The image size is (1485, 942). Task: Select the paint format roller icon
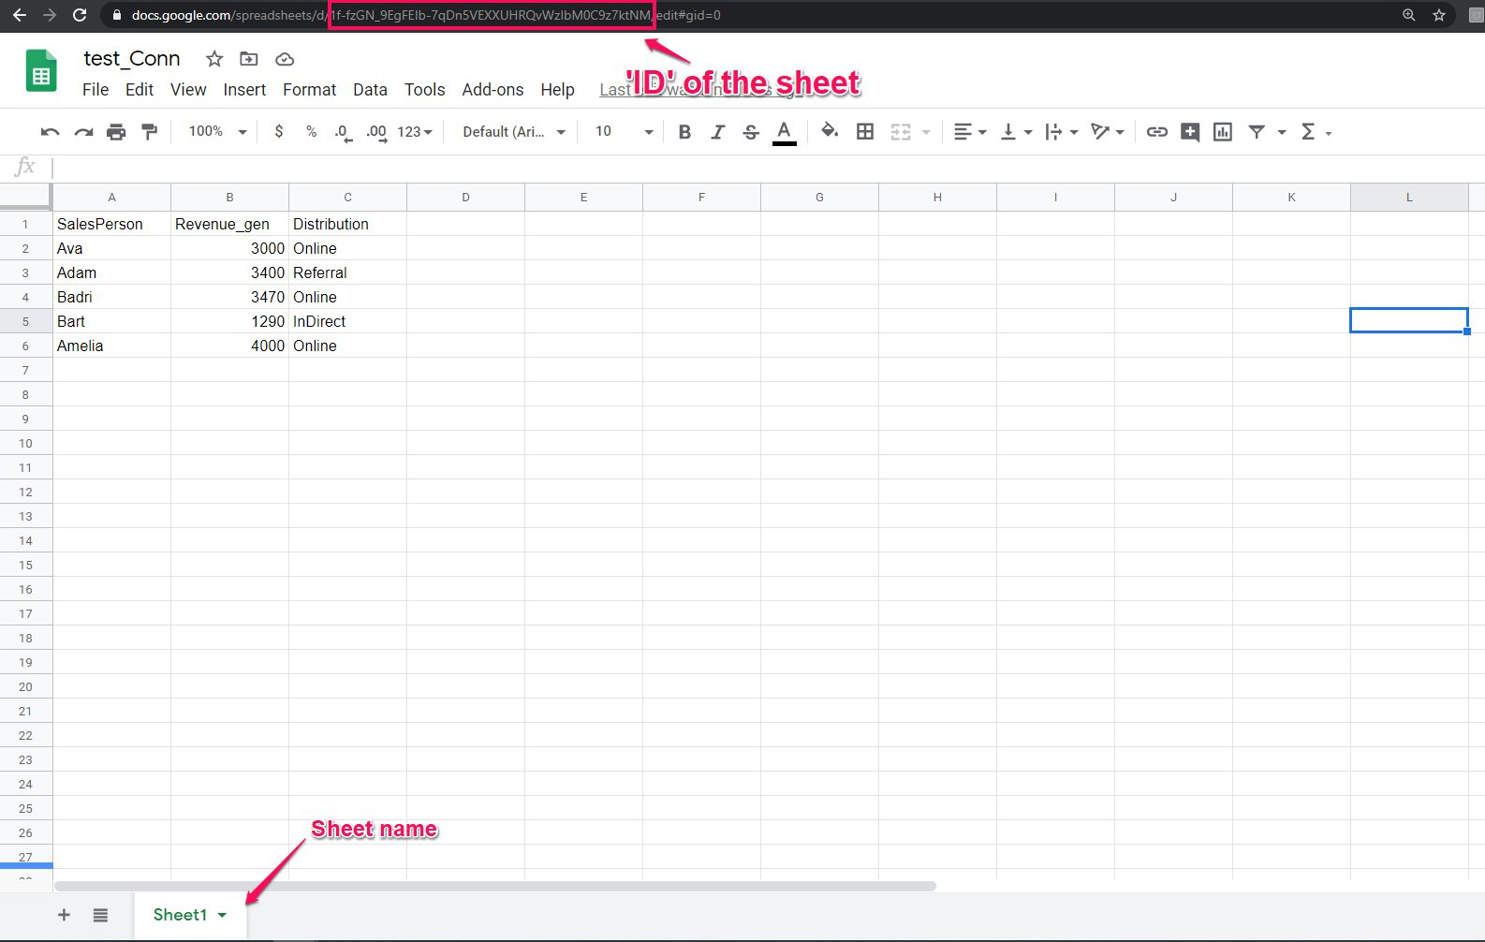149,132
